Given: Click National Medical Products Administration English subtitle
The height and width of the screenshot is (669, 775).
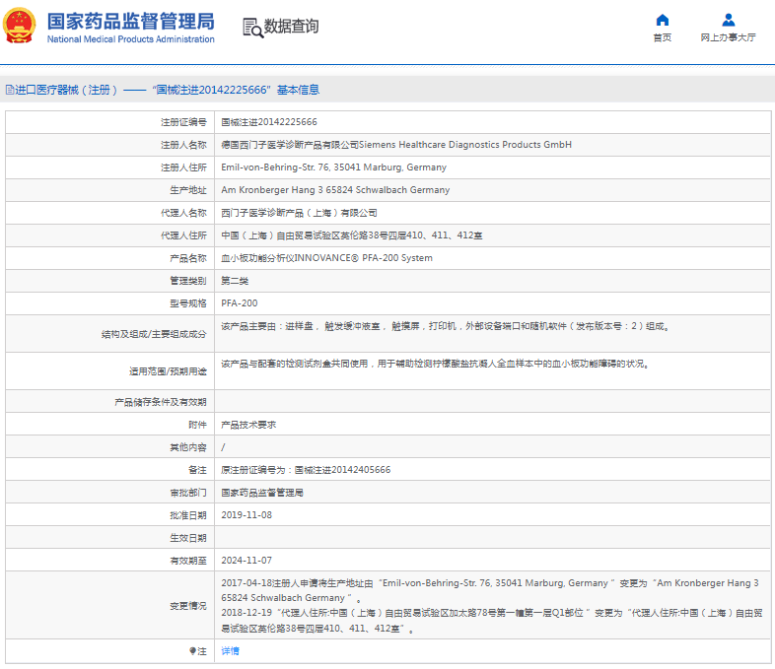Looking at the screenshot, I should [130, 39].
